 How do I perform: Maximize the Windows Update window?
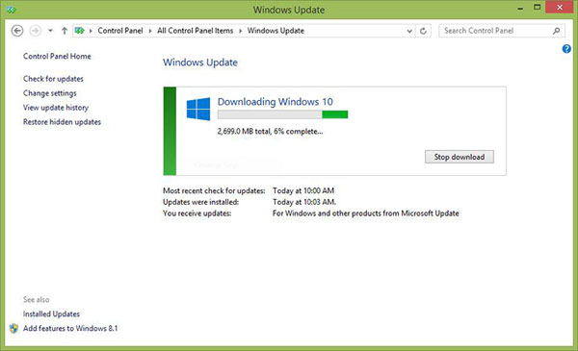(538, 8)
